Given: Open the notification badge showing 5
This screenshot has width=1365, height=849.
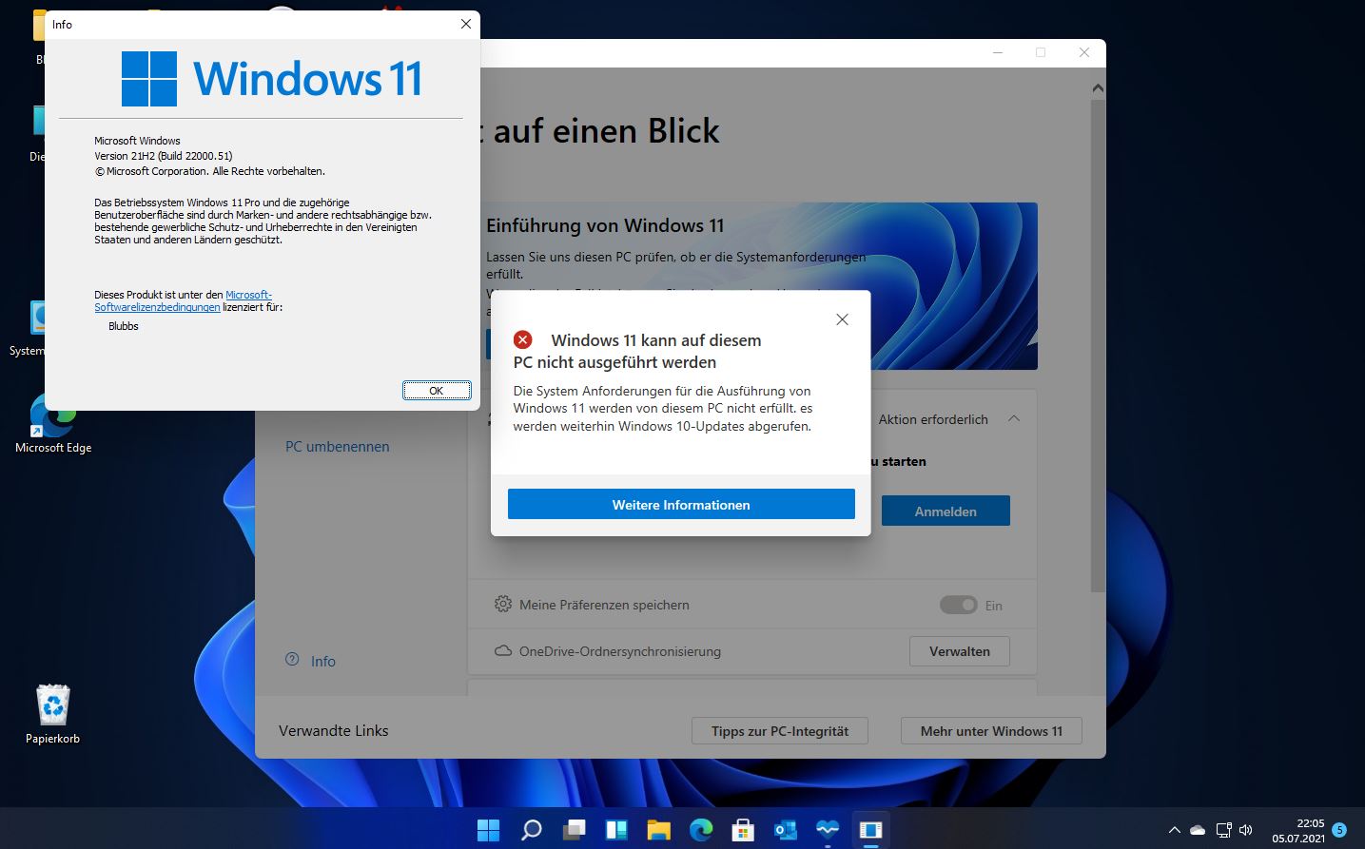Looking at the screenshot, I should coord(1339,830).
